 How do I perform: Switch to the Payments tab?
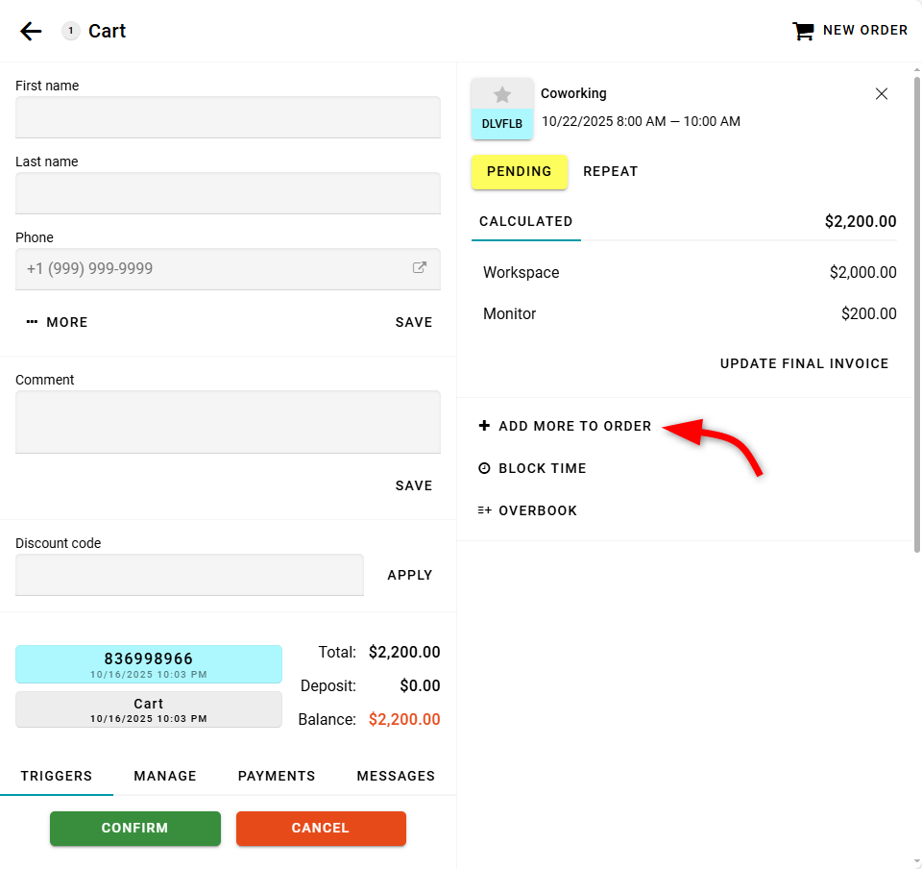click(277, 776)
